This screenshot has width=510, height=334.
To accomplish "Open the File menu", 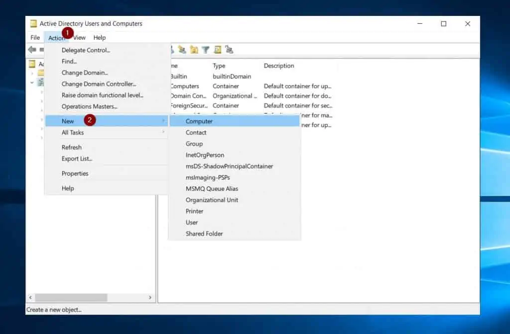I will pos(35,38).
